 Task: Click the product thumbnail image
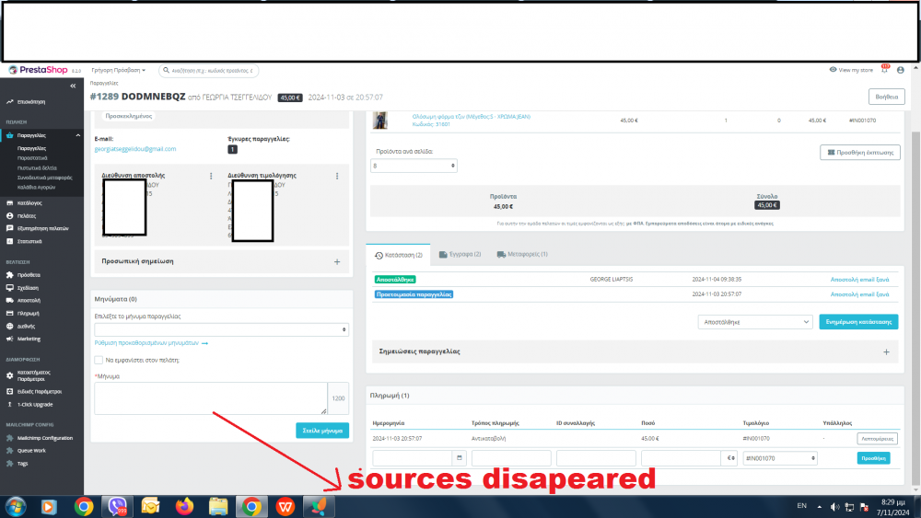[380, 121]
